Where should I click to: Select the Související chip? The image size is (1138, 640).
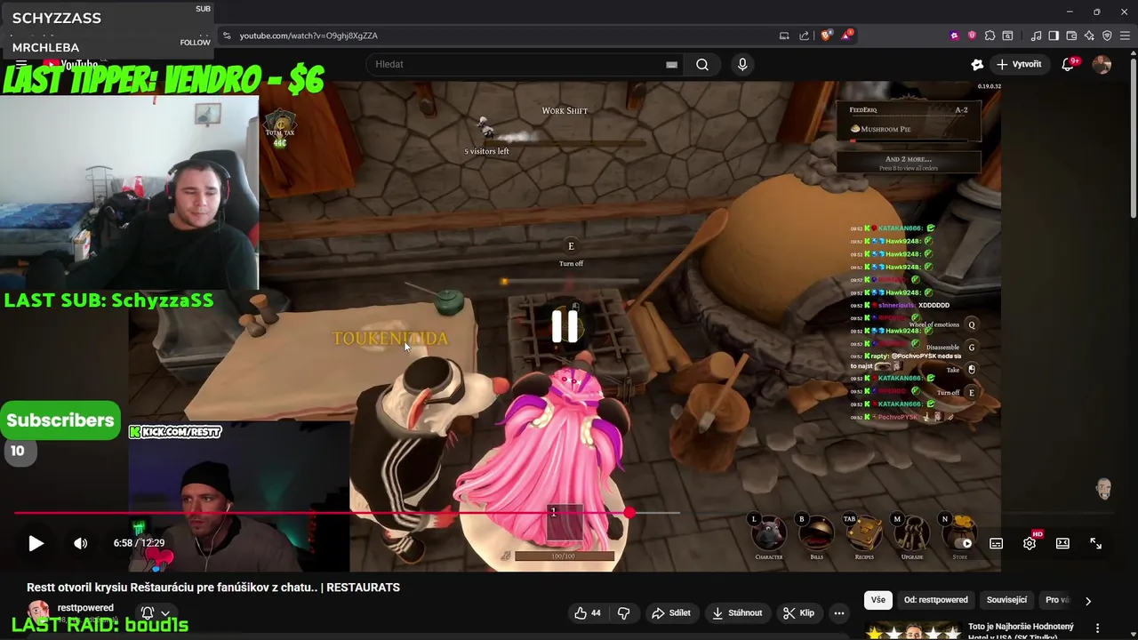point(1006,600)
